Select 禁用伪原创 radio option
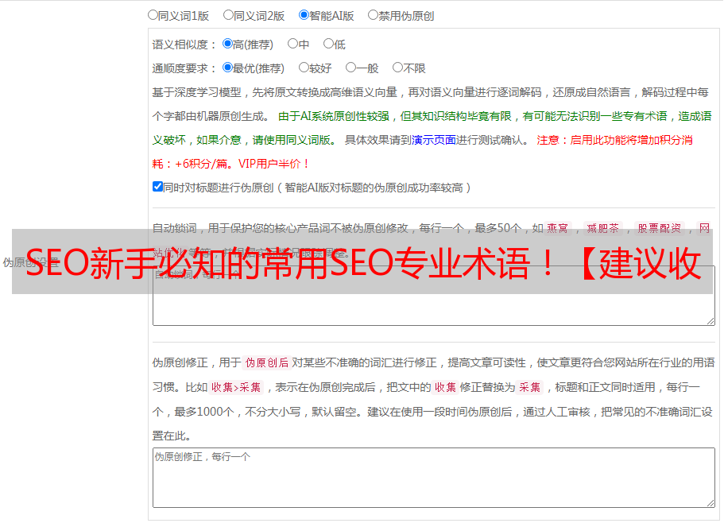This screenshot has width=724, height=523. click(373, 15)
